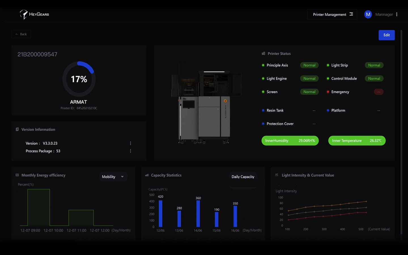Click the Monthly Energy efficiency icon
This screenshot has width=408, height=255.
(x=17, y=175)
